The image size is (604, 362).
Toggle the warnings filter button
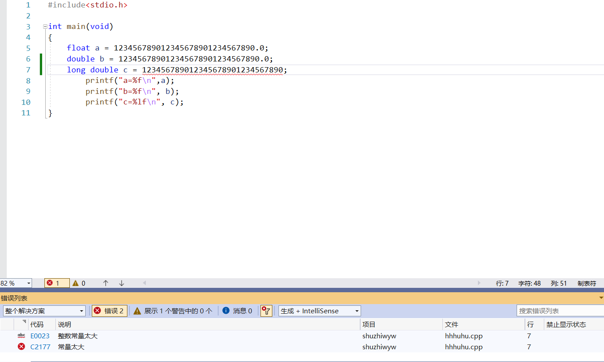[x=173, y=311]
